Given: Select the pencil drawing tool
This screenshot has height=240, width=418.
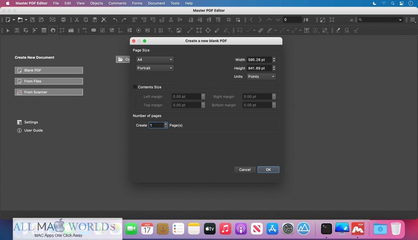Looking at the screenshot, I should pos(217,30).
